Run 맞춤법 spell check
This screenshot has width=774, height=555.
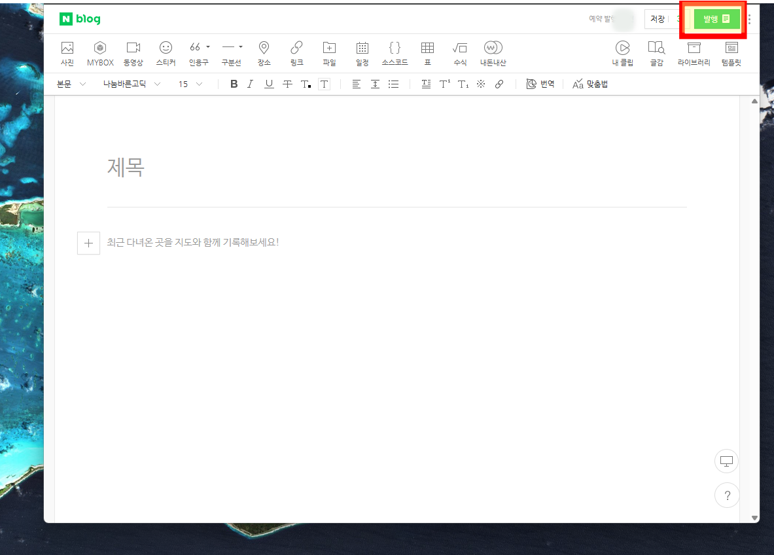pos(590,84)
